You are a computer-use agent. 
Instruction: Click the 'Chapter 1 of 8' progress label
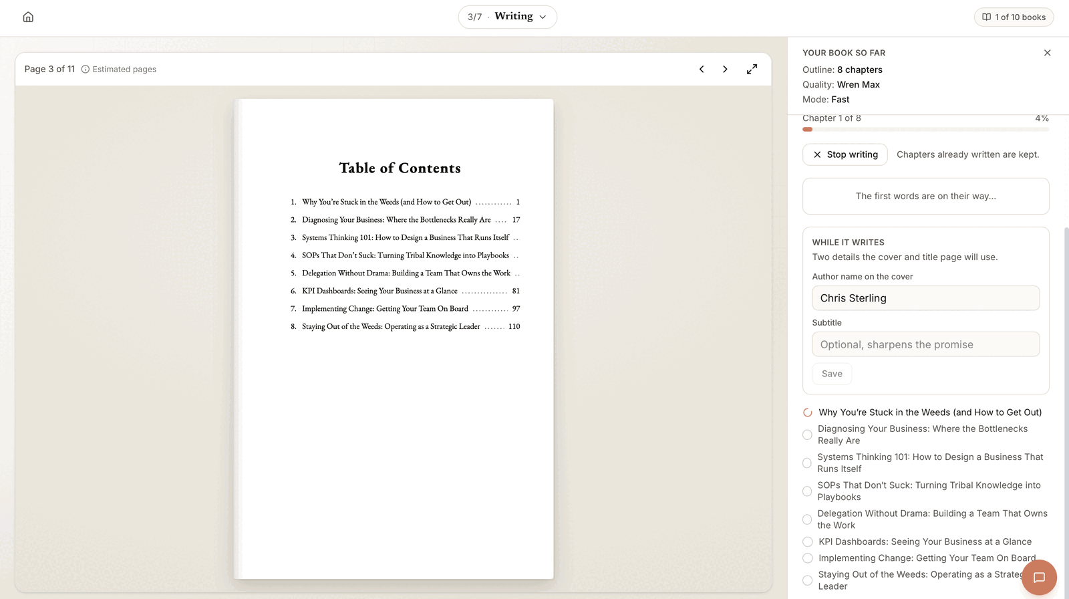[x=832, y=118]
